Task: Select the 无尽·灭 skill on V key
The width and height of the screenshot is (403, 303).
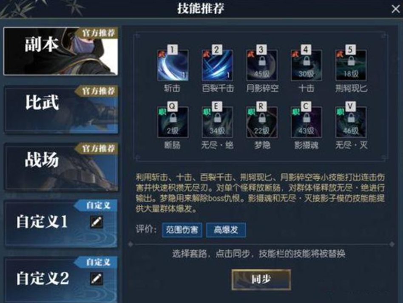Action: [351, 122]
